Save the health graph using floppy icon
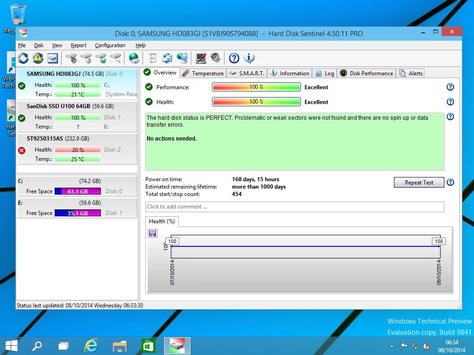Screen dimensions: 474x355 [153, 233]
